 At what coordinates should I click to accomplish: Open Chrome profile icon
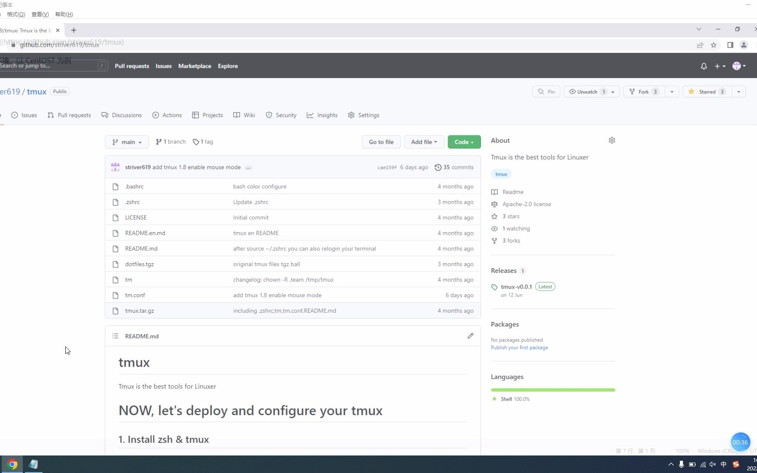point(743,45)
